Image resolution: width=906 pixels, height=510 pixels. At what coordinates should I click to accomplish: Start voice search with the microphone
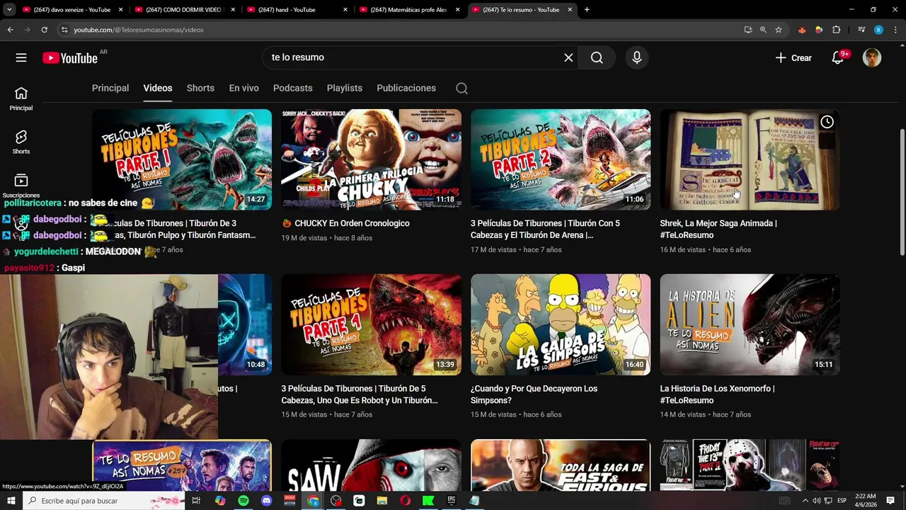637,58
